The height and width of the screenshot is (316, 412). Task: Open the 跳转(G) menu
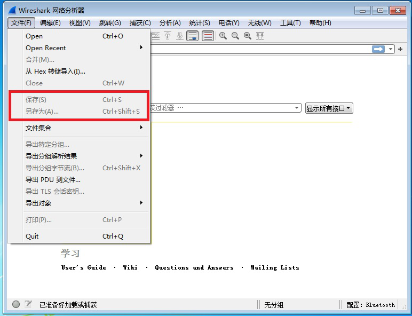pos(110,23)
